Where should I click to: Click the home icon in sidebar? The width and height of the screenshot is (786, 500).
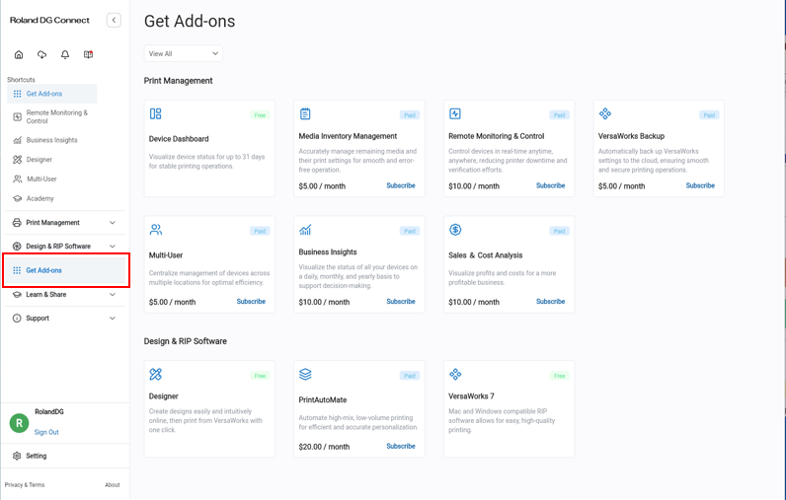click(x=19, y=55)
